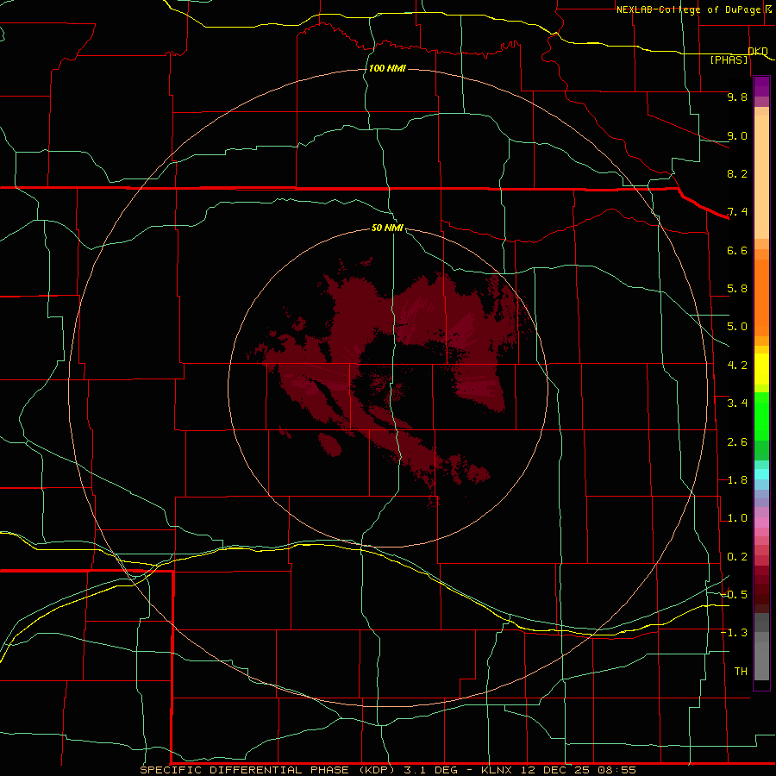Viewport: 776px width, 776px height.
Task: Click the -1.3 color scale value
Action: 734,633
